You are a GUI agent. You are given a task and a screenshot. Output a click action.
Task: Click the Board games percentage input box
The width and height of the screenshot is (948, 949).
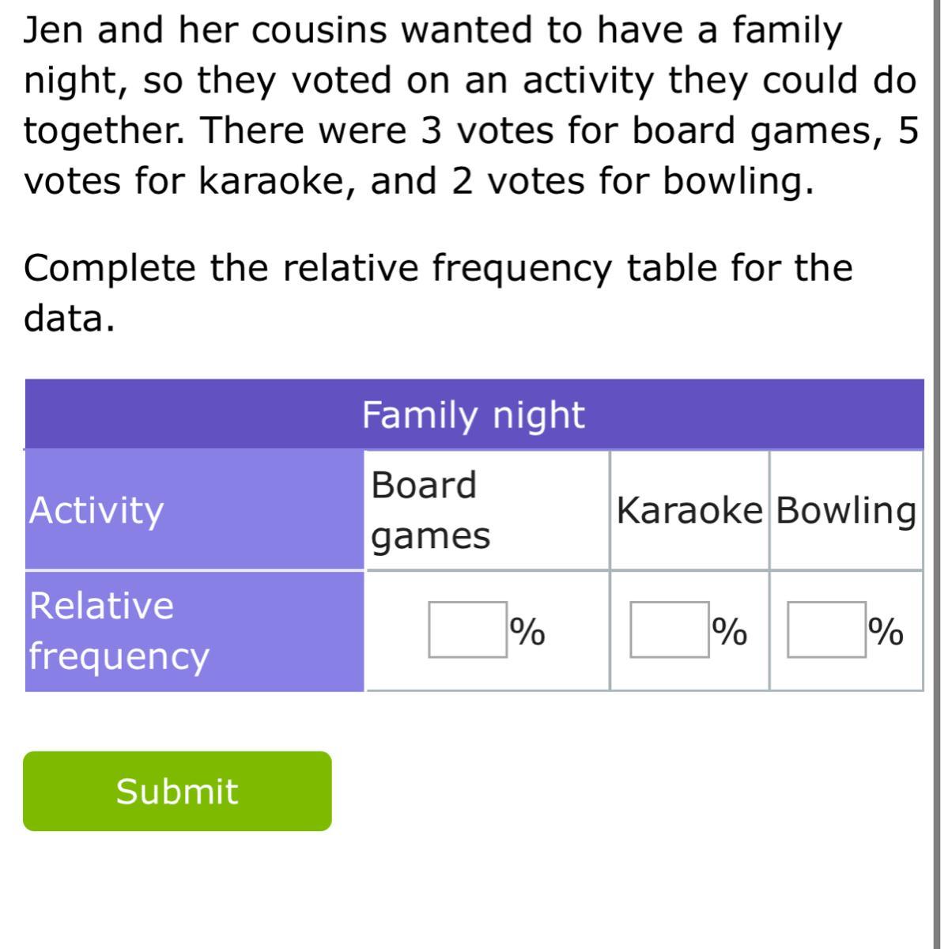[467, 630]
